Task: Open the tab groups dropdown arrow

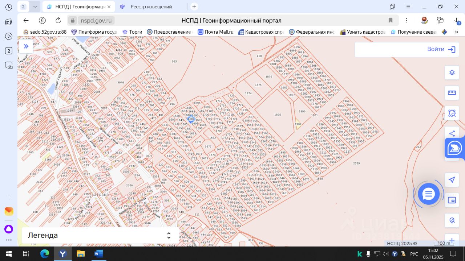Action: pos(35,7)
